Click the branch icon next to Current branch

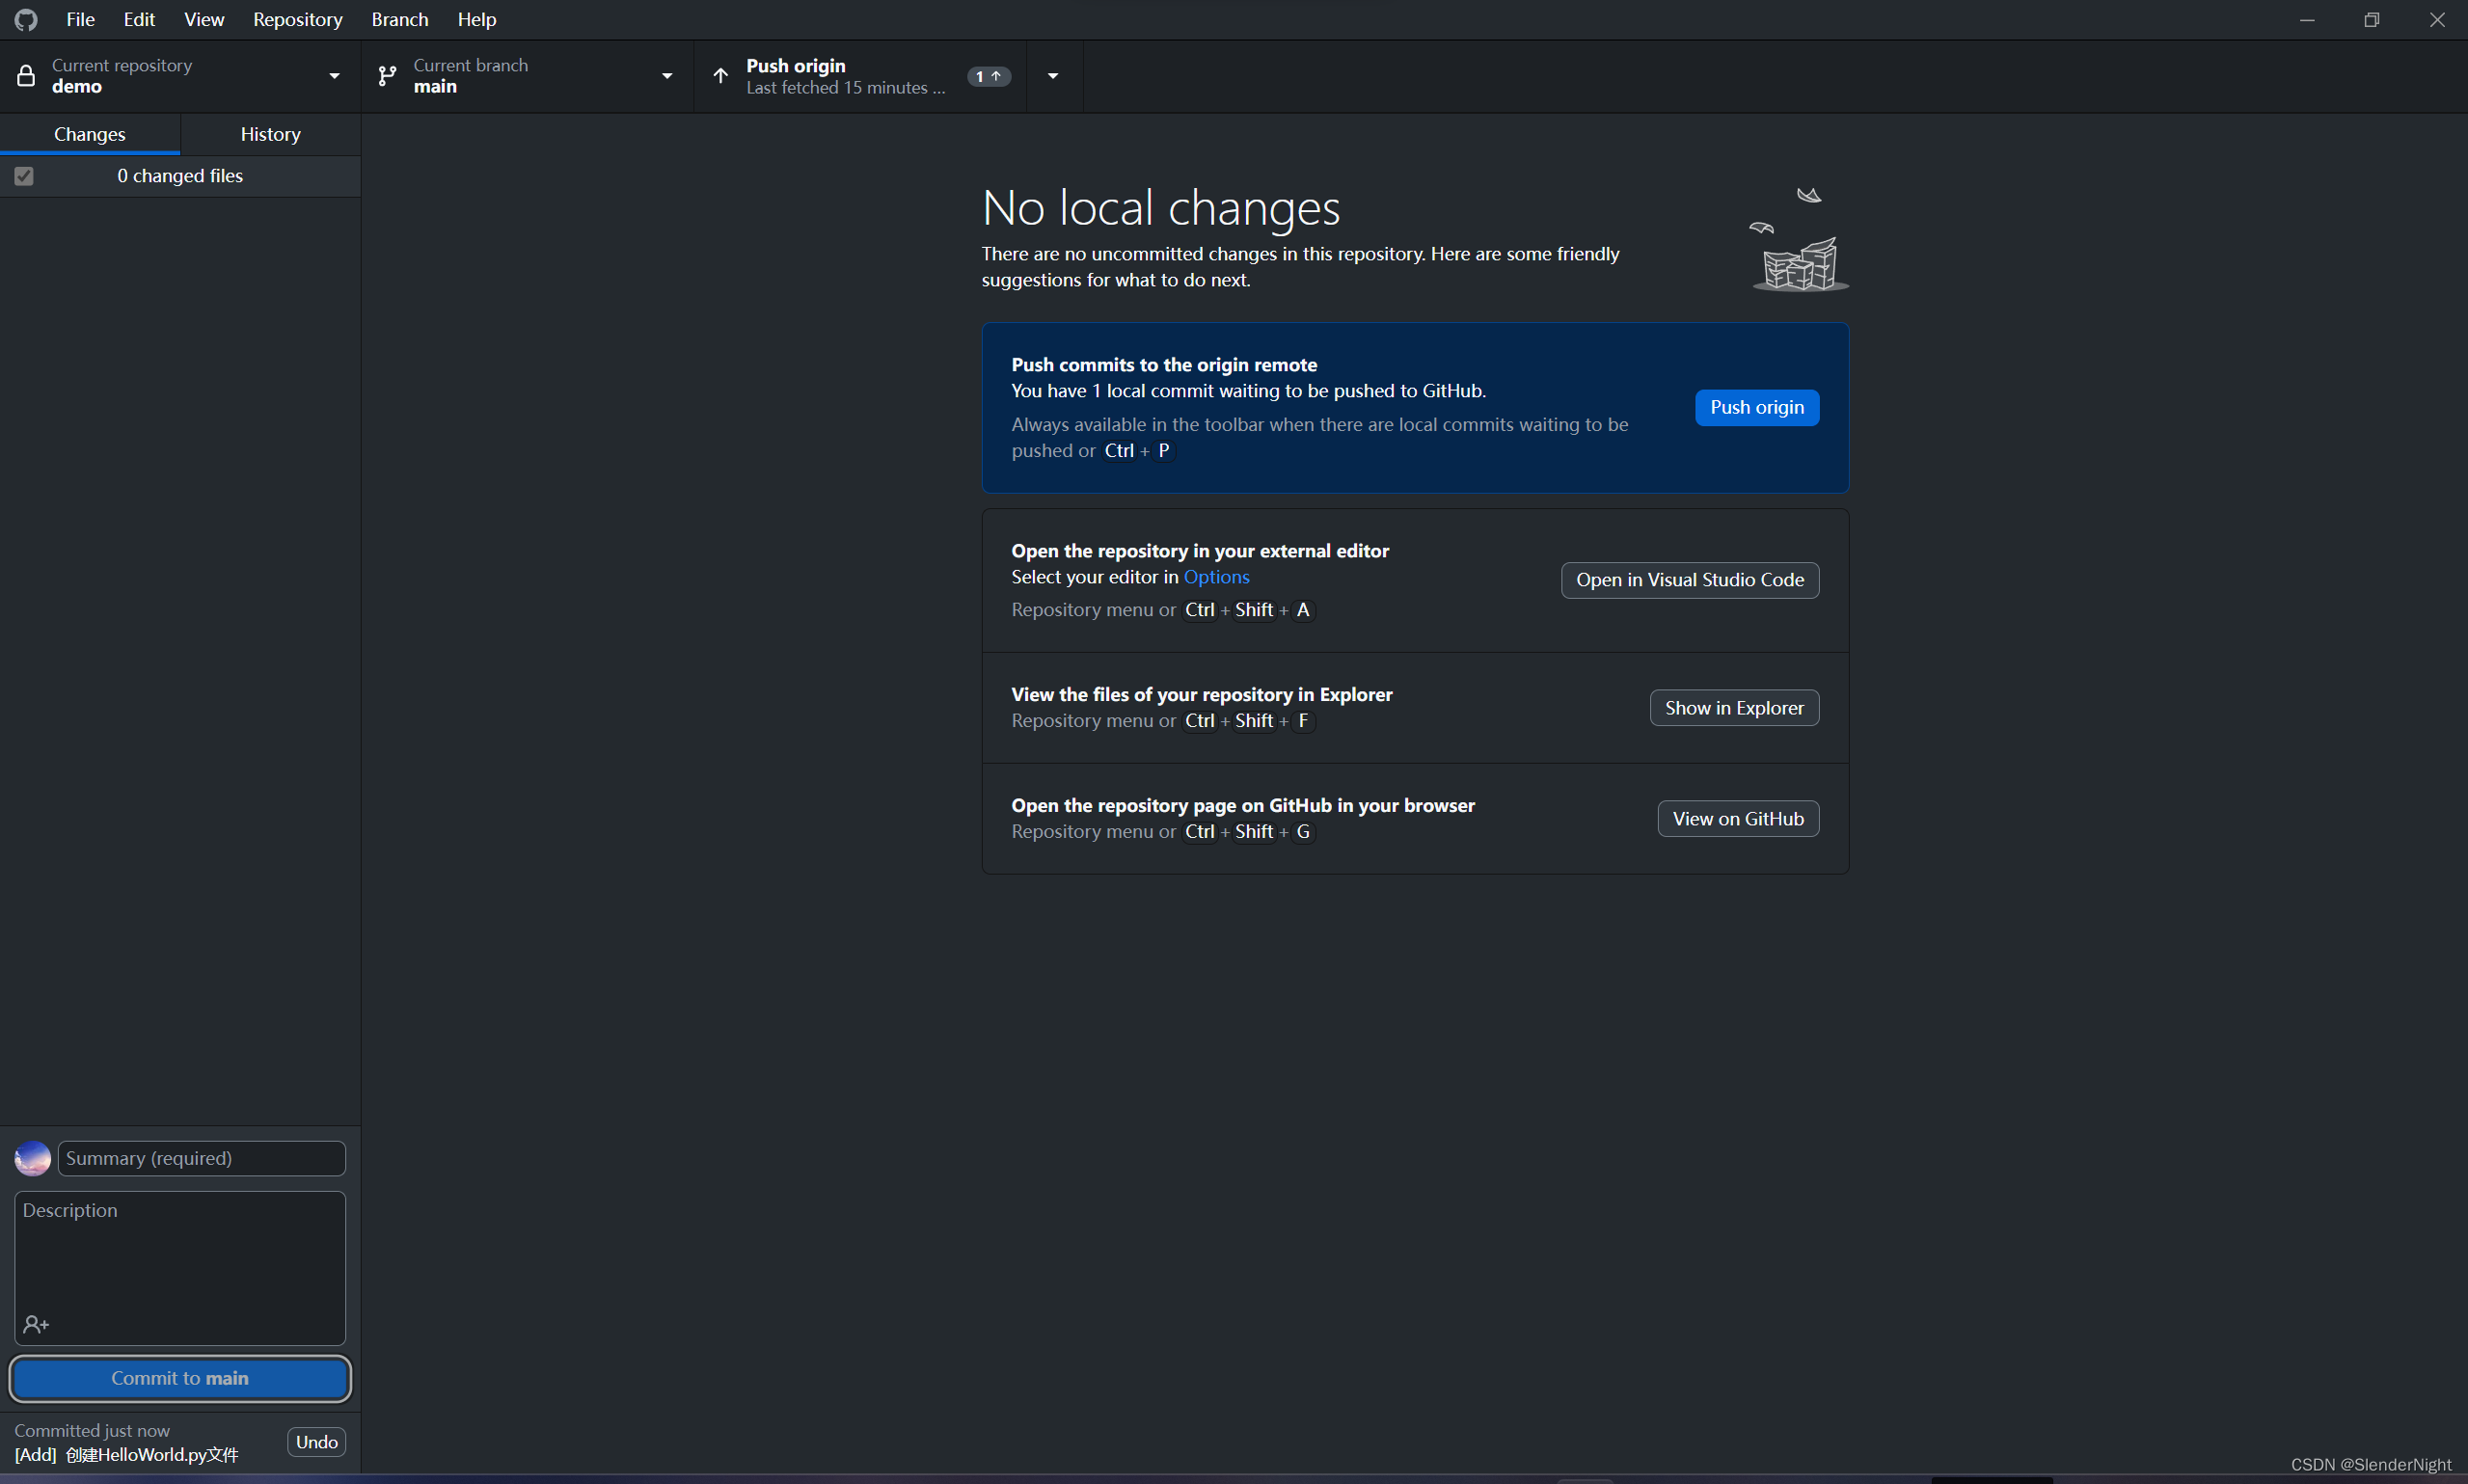pos(387,76)
